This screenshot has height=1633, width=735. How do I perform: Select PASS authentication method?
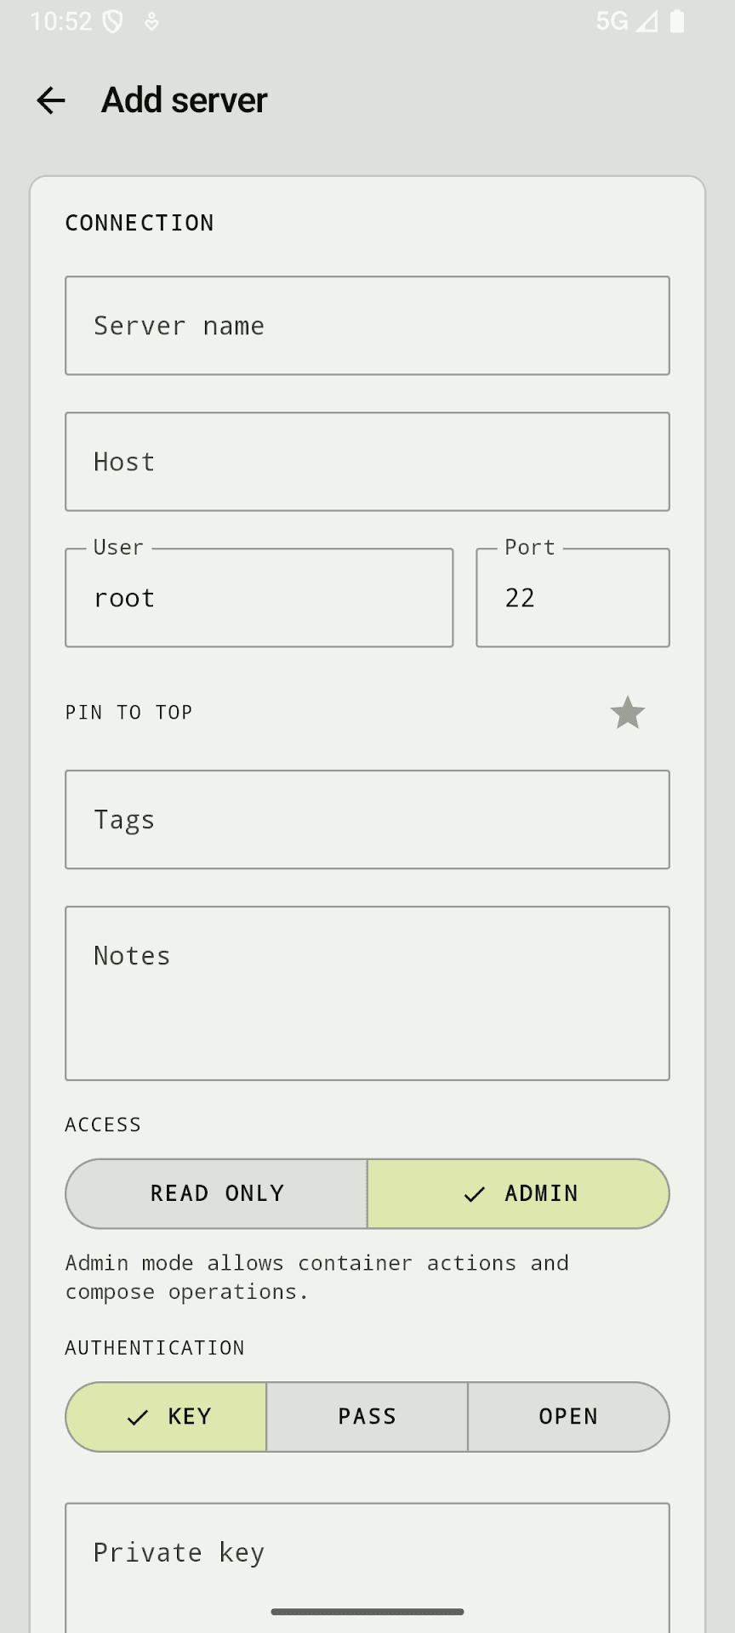tap(367, 1416)
